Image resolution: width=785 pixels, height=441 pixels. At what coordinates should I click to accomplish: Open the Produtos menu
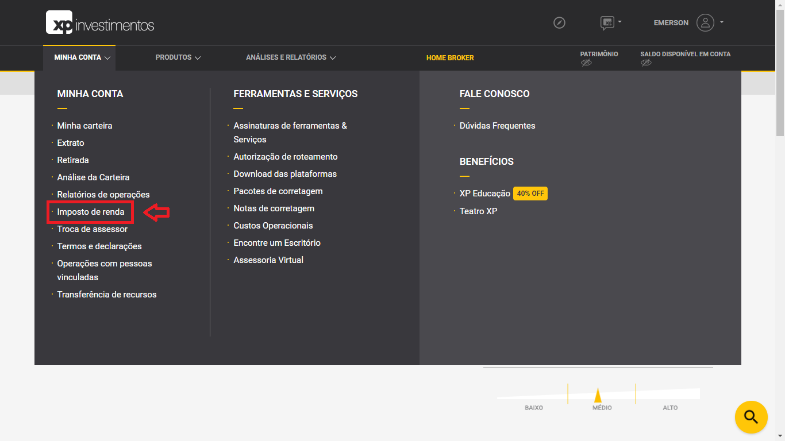pyautogui.click(x=178, y=57)
